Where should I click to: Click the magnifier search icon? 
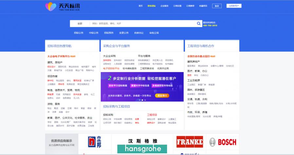[x=199, y=23]
